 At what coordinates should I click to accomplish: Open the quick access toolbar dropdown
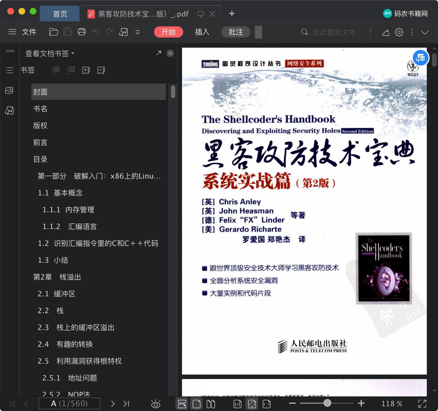[138, 32]
